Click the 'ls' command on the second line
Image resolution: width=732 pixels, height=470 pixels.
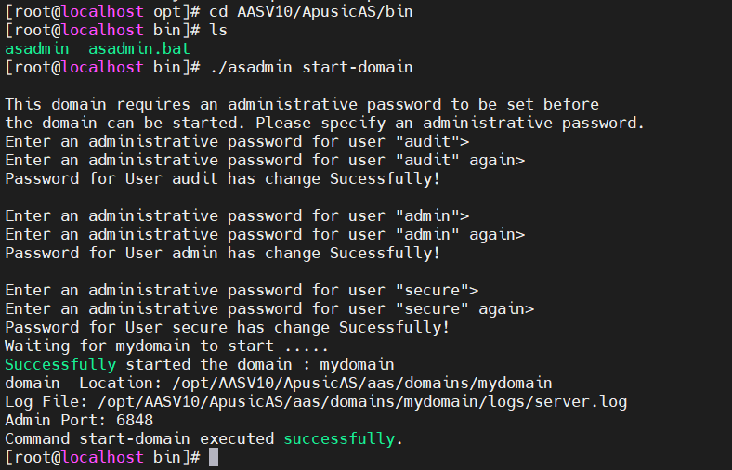tap(218, 30)
